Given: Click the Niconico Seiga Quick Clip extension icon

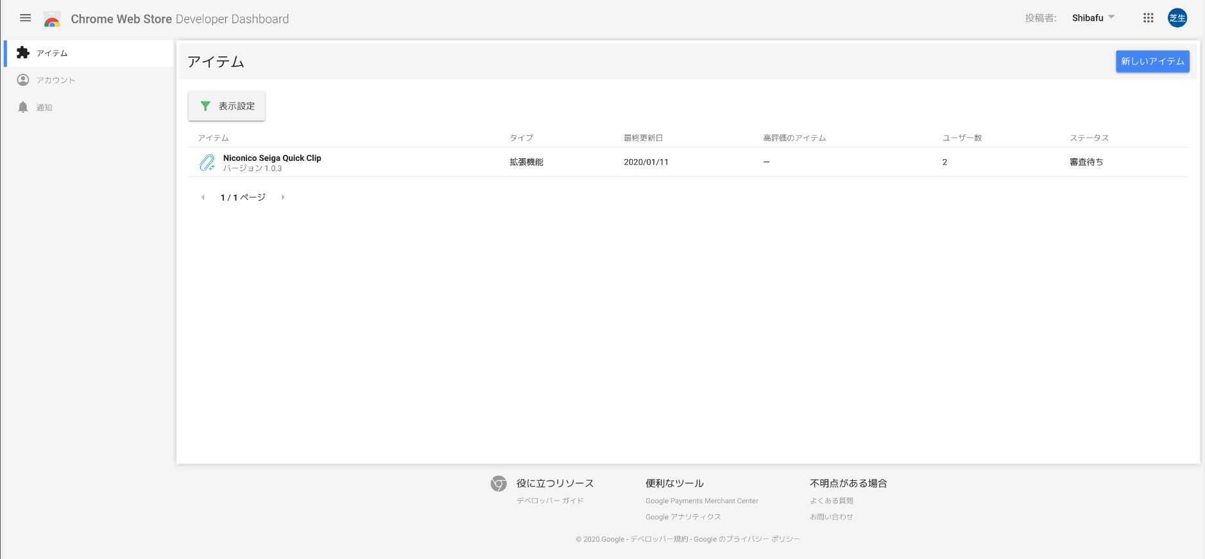Looking at the screenshot, I should (x=207, y=163).
